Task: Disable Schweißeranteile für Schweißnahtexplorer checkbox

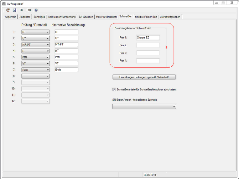Action: 114,89
